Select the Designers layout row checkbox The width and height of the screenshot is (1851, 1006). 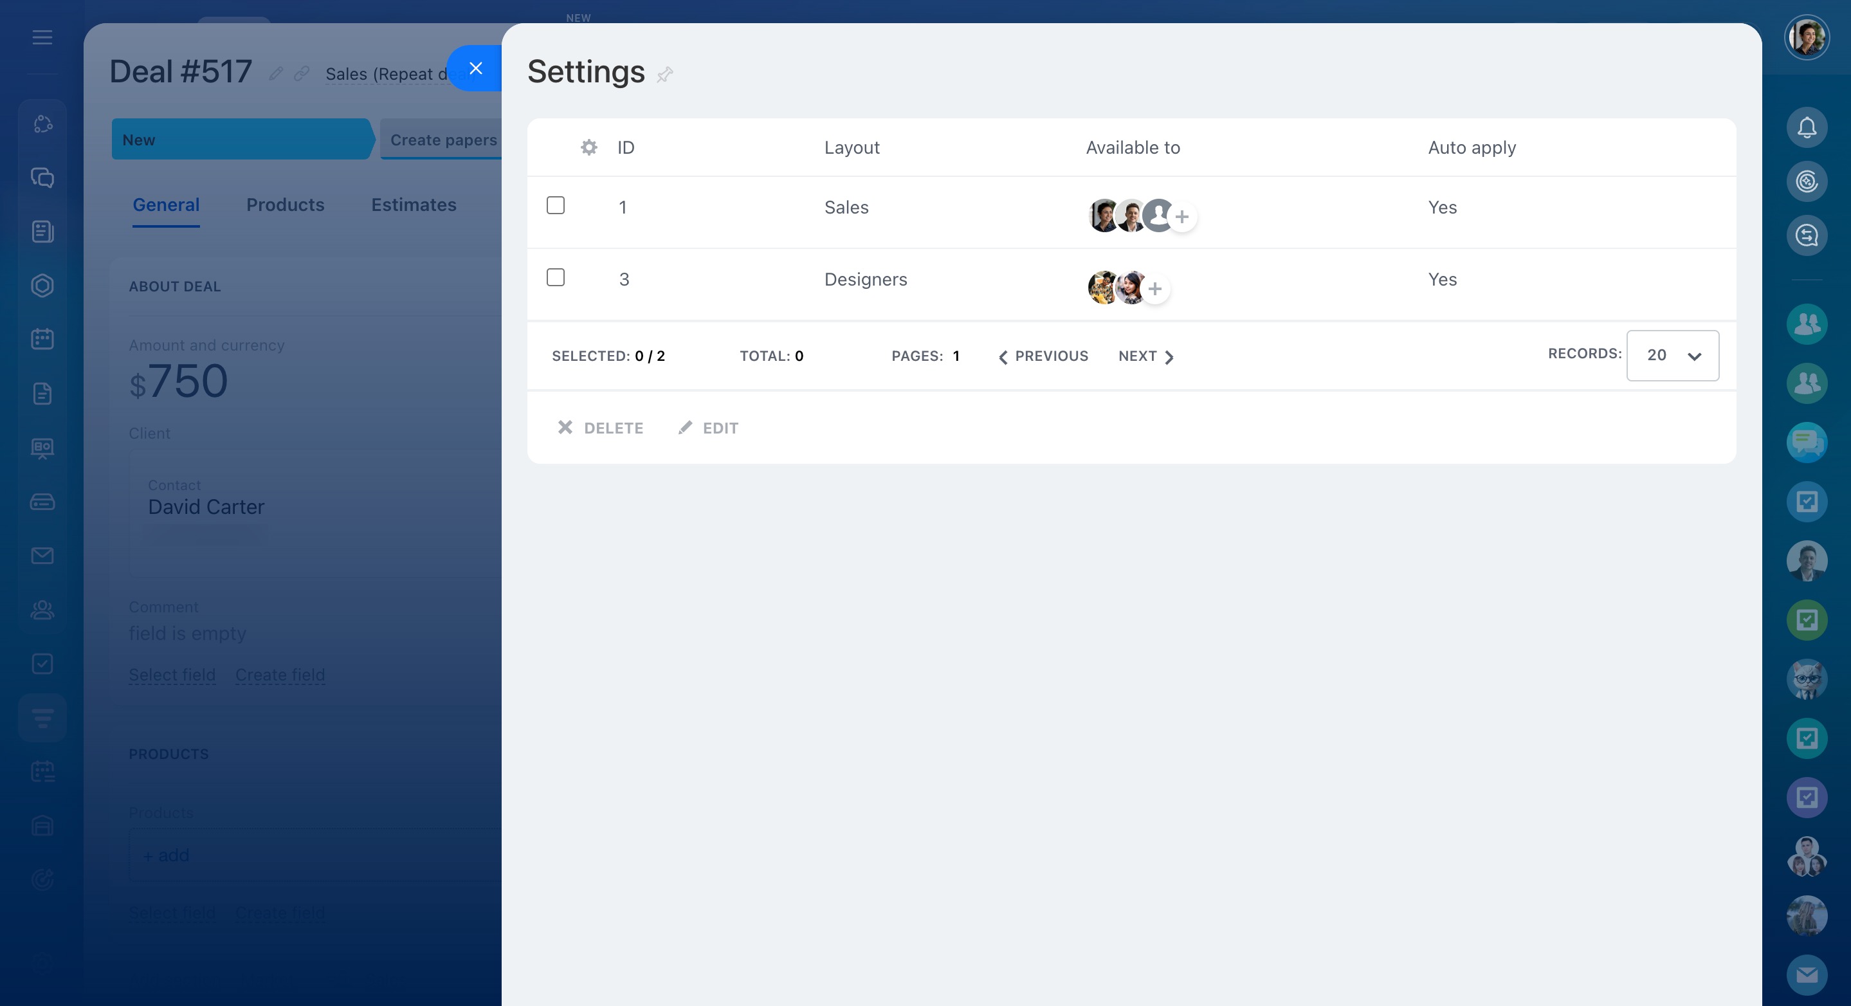pos(556,277)
